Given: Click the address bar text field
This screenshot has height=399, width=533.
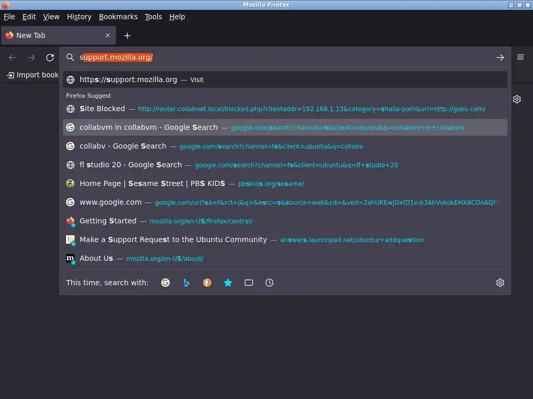Looking at the screenshot, I should pos(285,57).
